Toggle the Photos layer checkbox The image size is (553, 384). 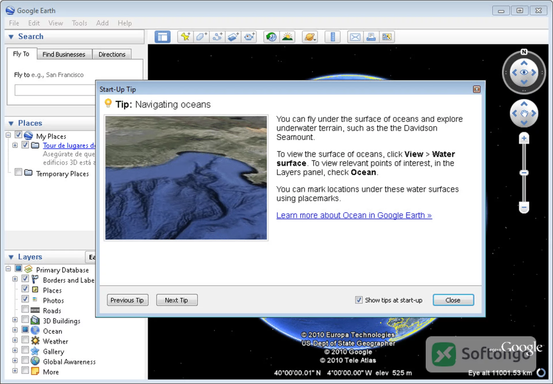(x=25, y=299)
